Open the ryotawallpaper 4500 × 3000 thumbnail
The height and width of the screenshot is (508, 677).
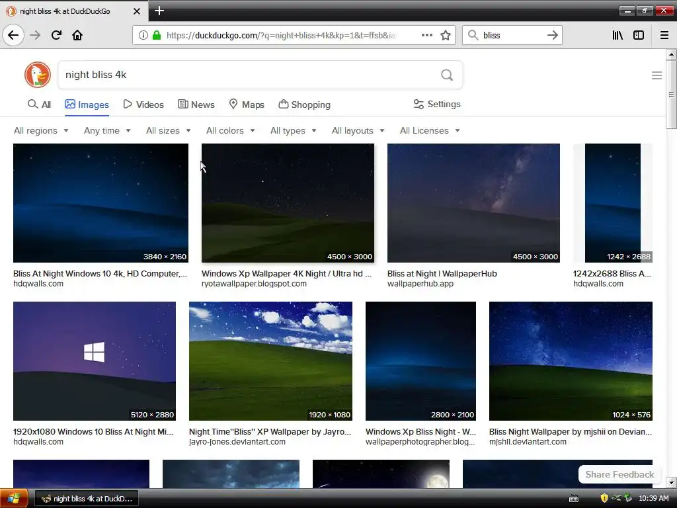point(288,203)
